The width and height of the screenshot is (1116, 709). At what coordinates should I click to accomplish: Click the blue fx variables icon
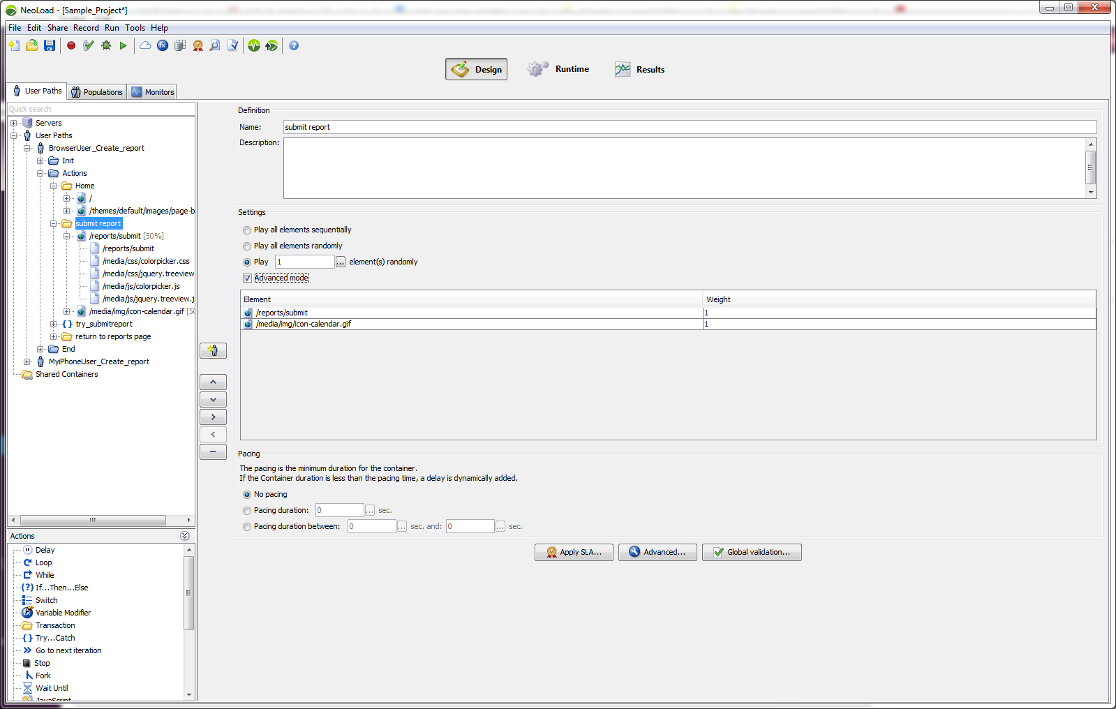pyautogui.click(x=163, y=45)
